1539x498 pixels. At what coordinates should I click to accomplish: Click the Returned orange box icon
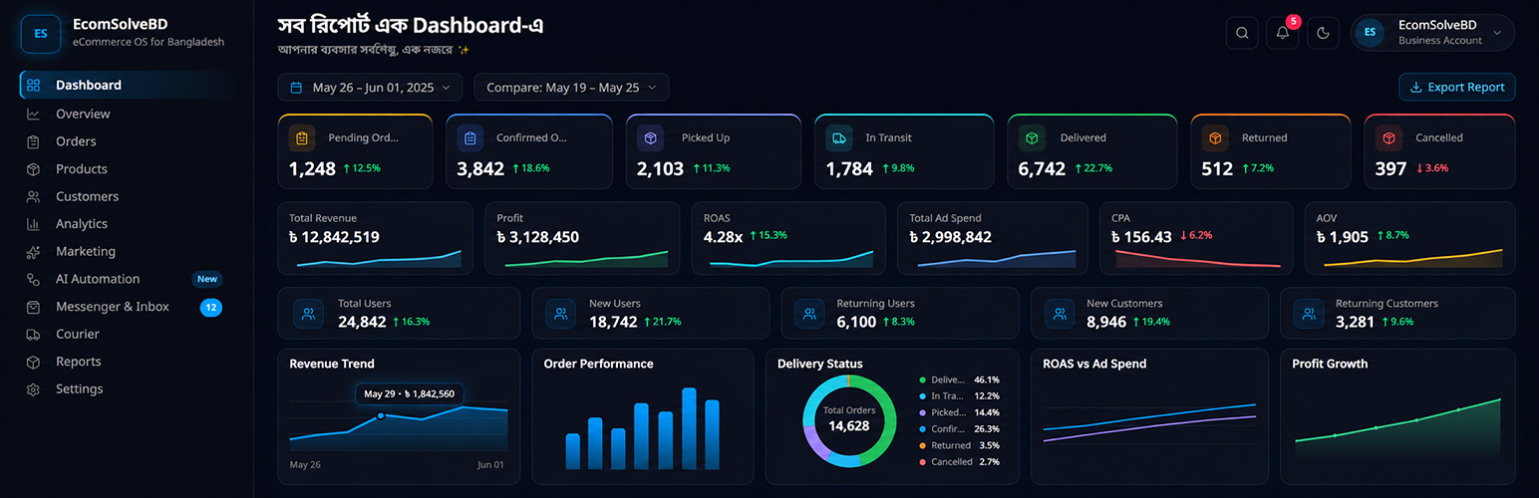(1215, 137)
